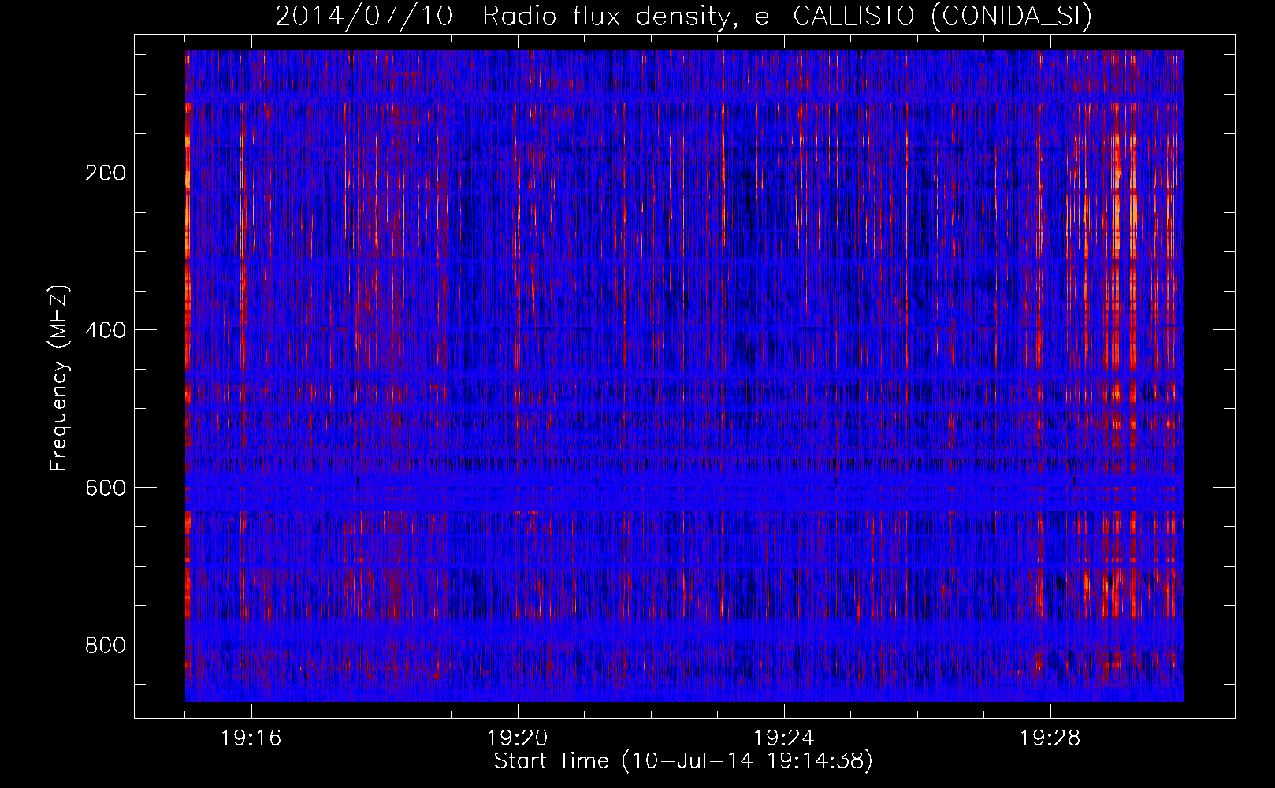1275x788 pixels.
Task: Click the 19:20 time tick label
Action: tap(517, 738)
